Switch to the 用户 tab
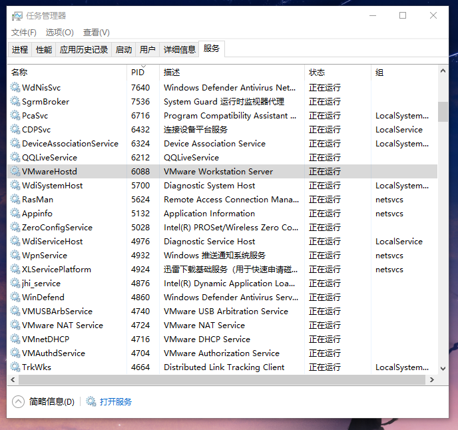The image size is (458, 430). (x=148, y=50)
